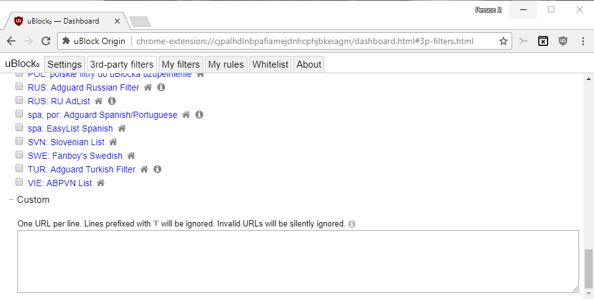Click the greyed-out extension icon left of the calendar-X icon
The image size is (594, 299).
tap(523, 42)
